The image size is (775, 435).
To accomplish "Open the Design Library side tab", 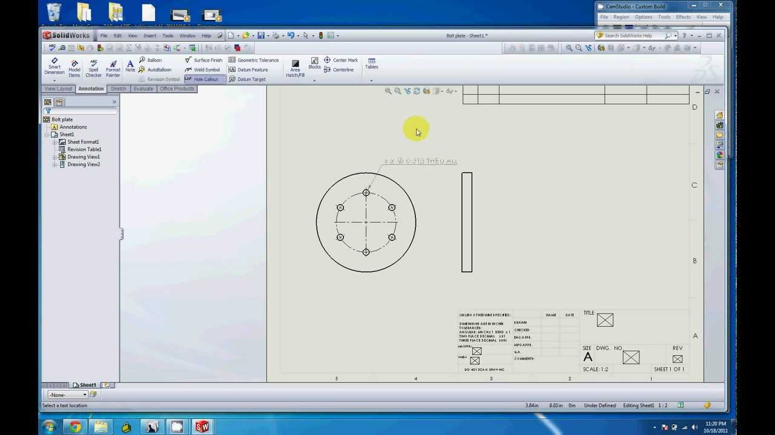I will [719, 125].
